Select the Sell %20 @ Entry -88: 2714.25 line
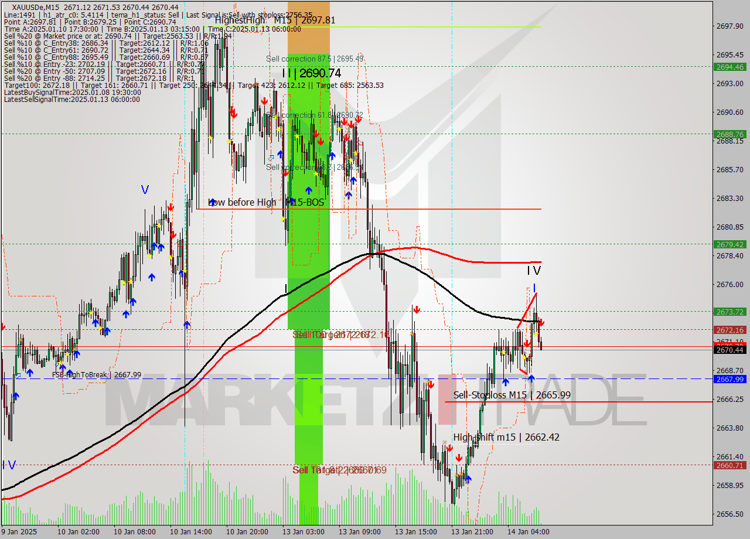750x539 pixels. click(99, 78)
